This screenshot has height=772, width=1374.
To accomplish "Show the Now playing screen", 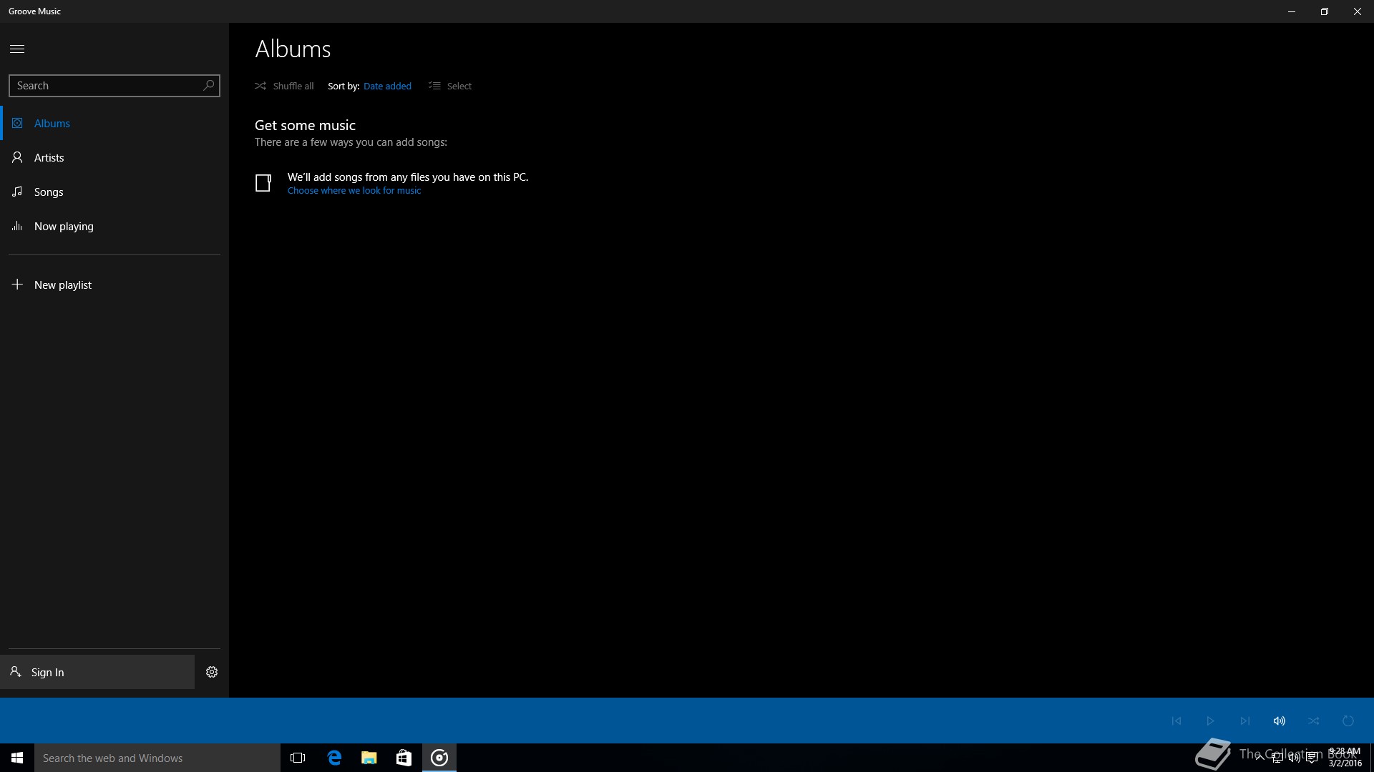I will click(63, 226).
